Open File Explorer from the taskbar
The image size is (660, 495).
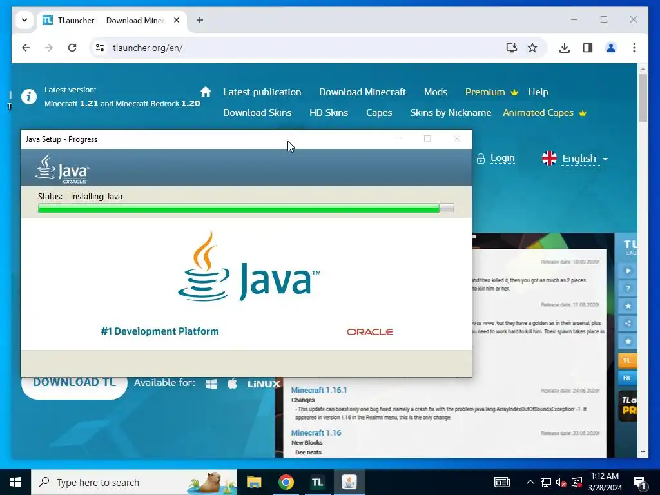pyautogui.click(x=254, y=482)
